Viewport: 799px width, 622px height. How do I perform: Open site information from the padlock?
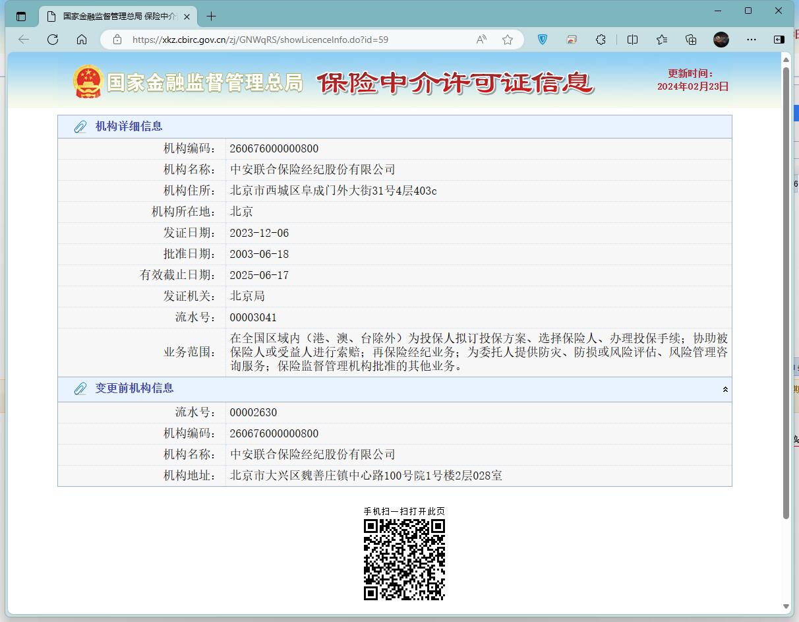(x=117, y=40)
